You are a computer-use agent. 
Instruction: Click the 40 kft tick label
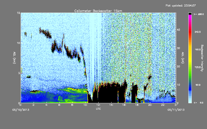[178, 30]
